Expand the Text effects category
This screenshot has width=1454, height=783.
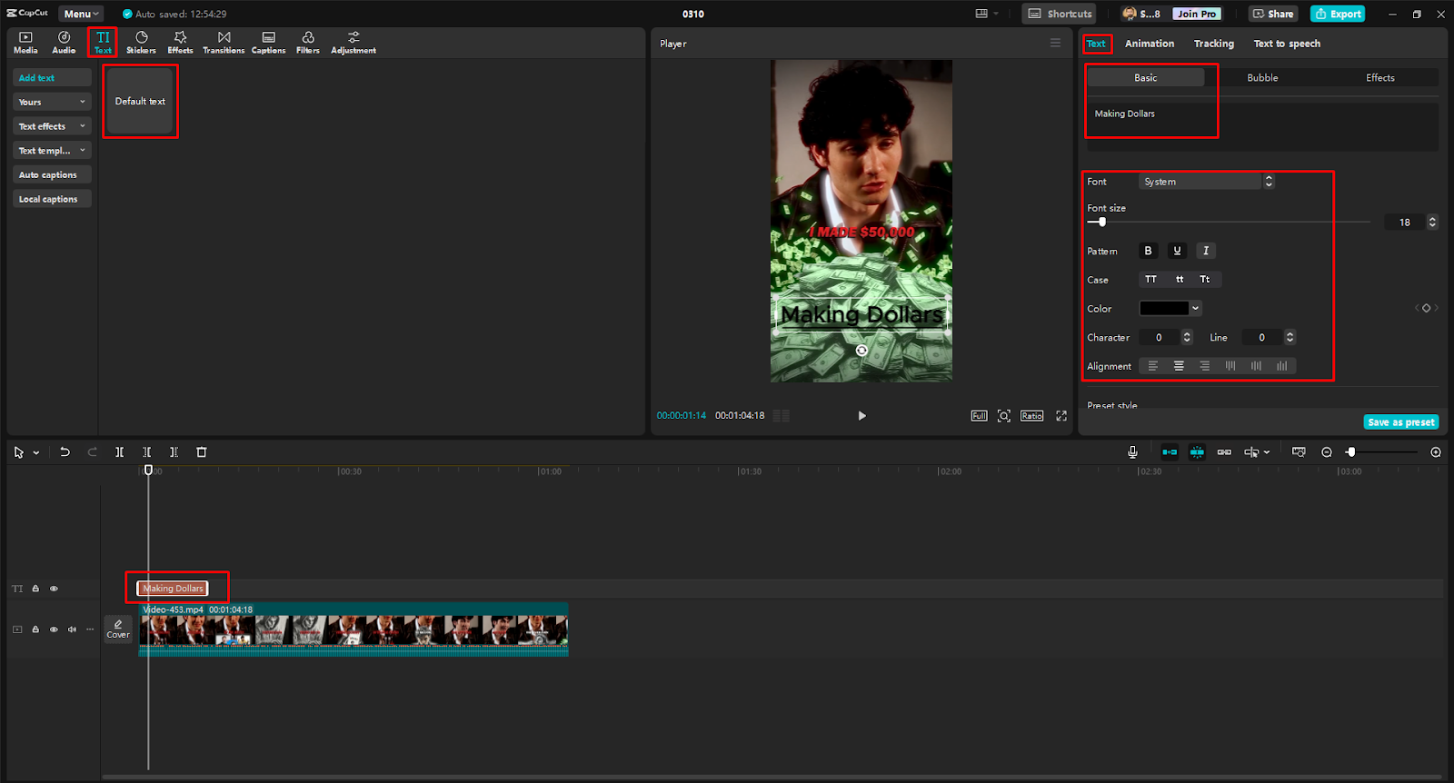(52, 126)
